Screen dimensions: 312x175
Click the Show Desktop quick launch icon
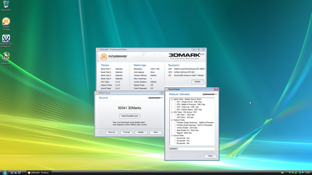point(12,173)
